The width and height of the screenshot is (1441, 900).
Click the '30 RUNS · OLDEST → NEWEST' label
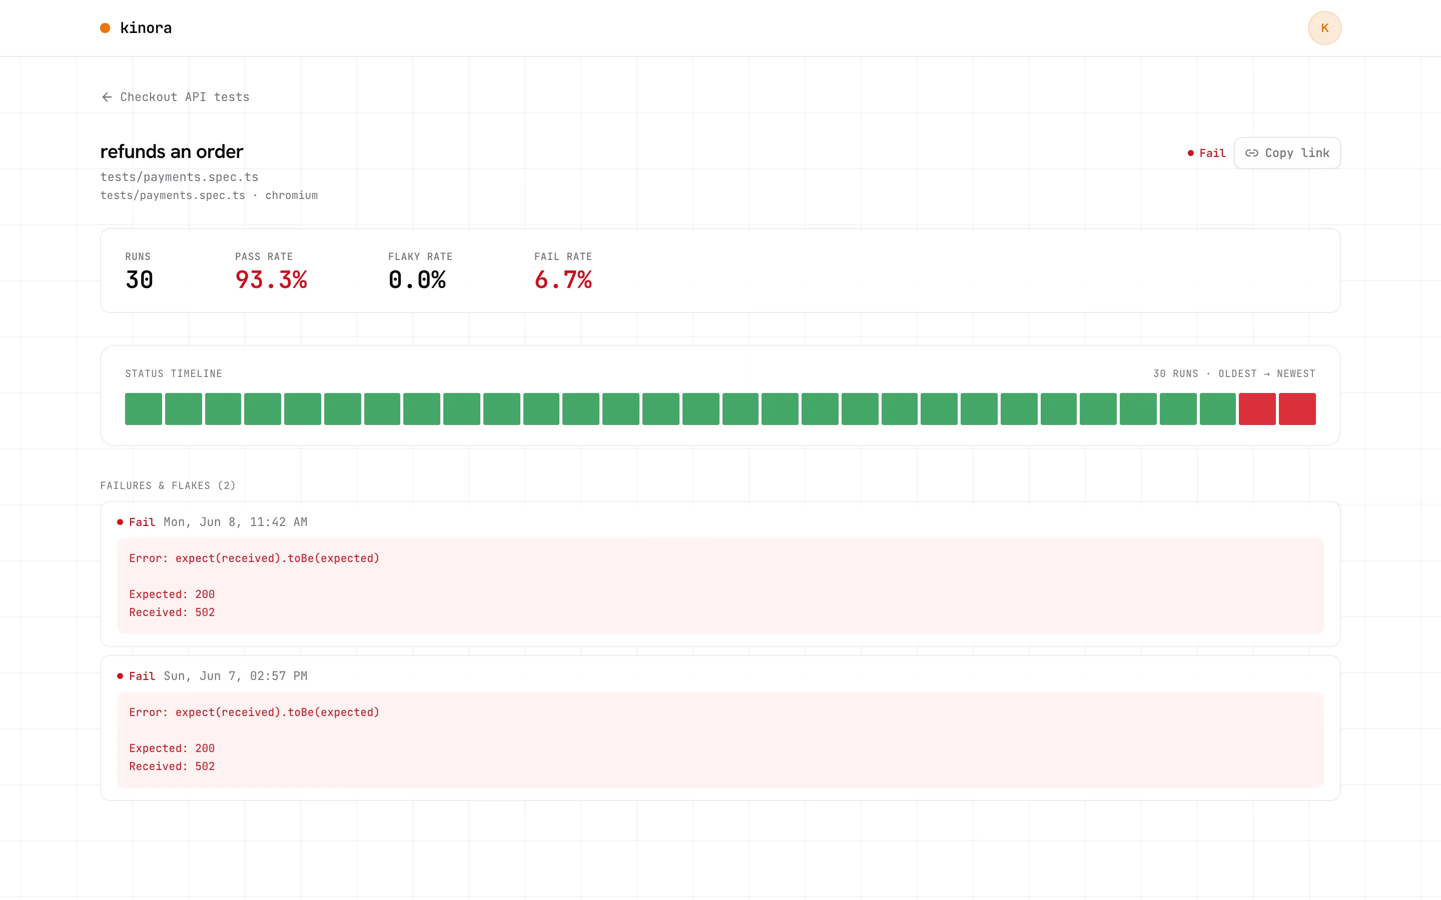click(1234, 374)
